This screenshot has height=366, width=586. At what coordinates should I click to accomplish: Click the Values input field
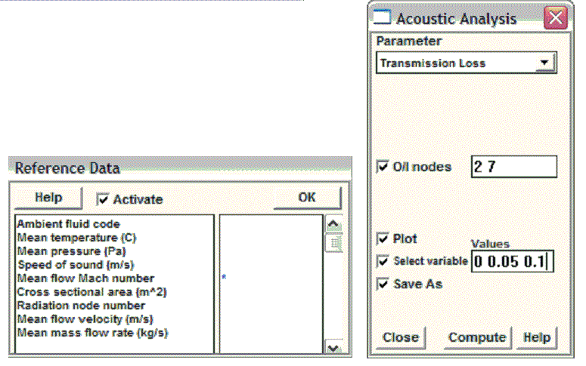click(x=512, y=261)
